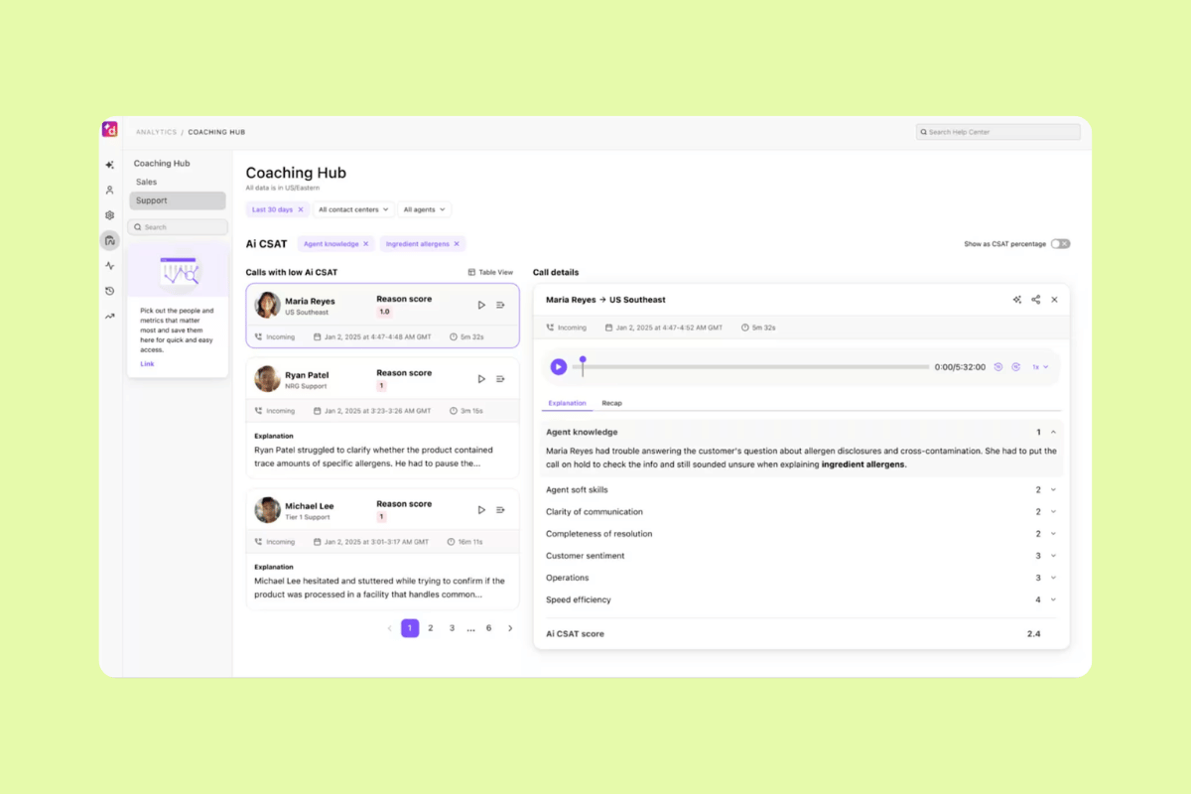Click the audio progress slider handle

pos(583,360)
